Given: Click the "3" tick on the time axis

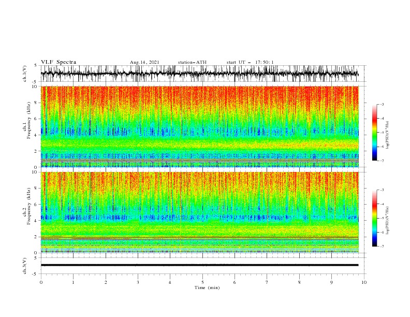Looking at the screenshot, I should [x=138, y=282].
